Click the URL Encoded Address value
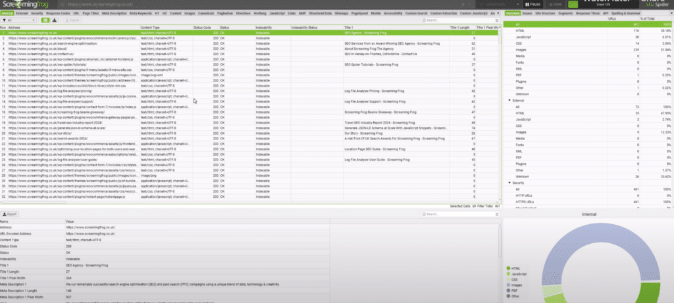Viewport: 674px width, 303px height. pos(91,233)
